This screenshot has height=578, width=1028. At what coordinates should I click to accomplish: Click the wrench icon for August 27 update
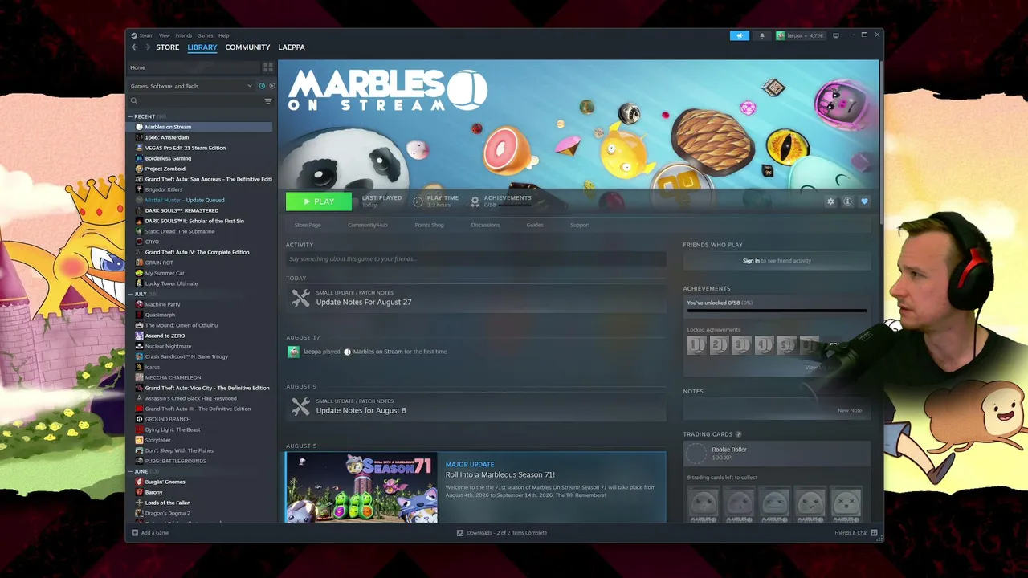(300, 298)
